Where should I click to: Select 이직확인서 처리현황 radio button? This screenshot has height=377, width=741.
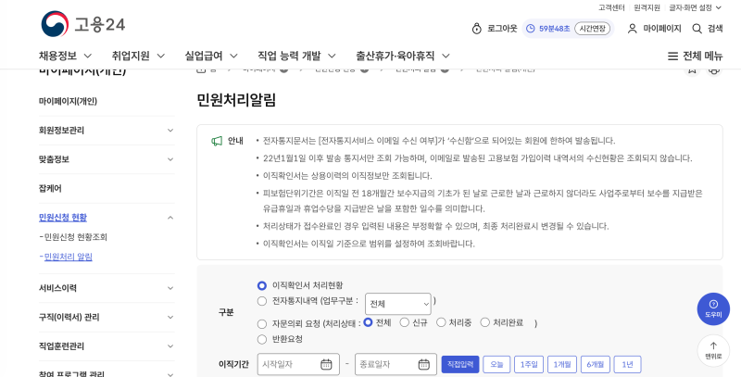pyautogui.click(x=262, y=285)
